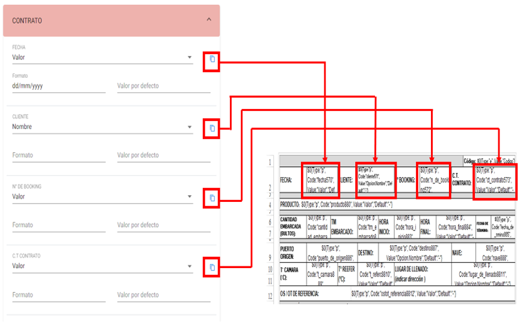Copy the N° DE BOOKING field code
This screenshot has height=332, width=520.
pyautogui.click(x=212, y=198)
